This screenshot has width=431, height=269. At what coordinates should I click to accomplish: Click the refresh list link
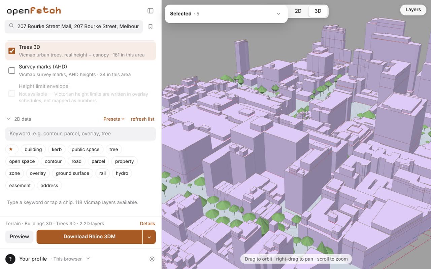click(x=142, y=119)
